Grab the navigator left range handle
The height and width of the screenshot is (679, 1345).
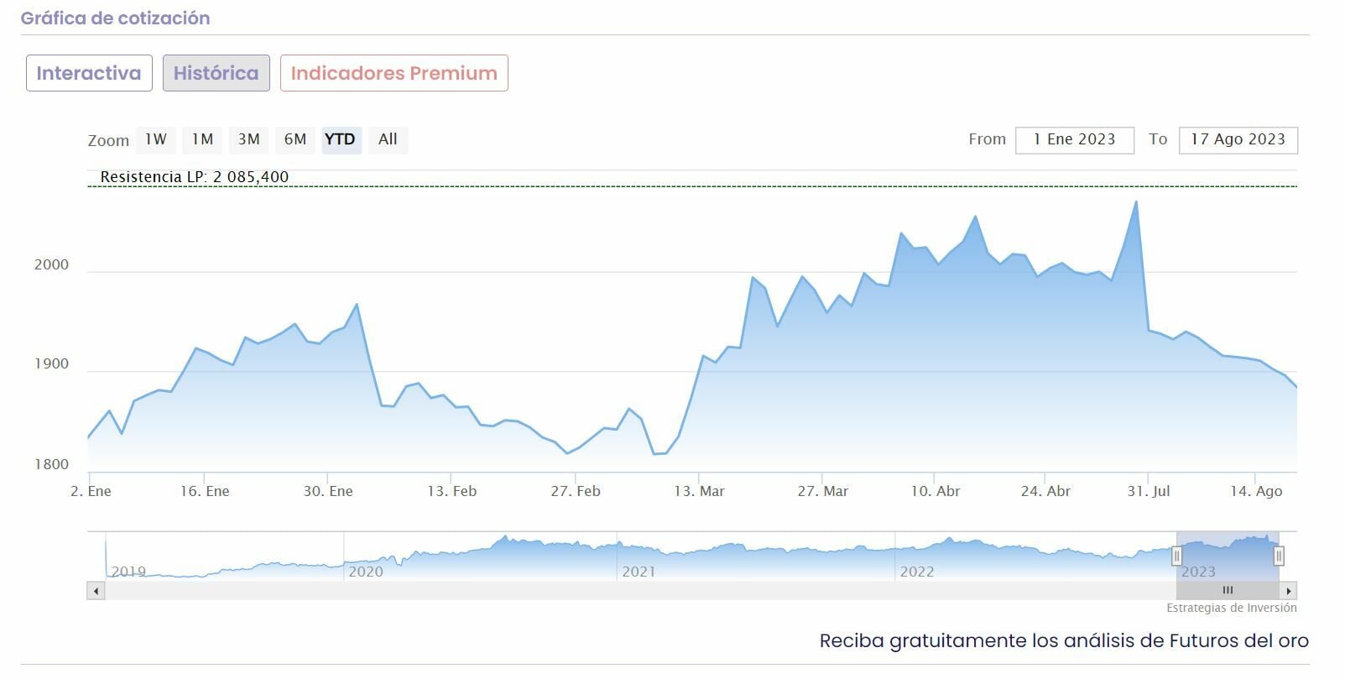1176,556
